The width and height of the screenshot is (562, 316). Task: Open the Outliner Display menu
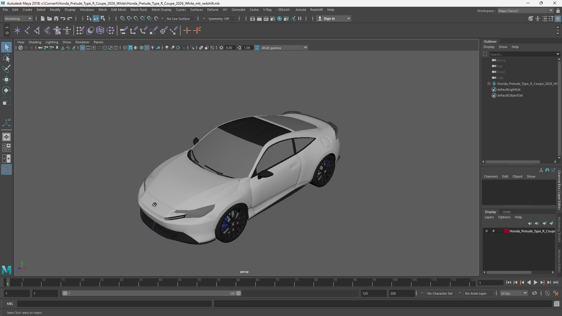tap(489, 47)
